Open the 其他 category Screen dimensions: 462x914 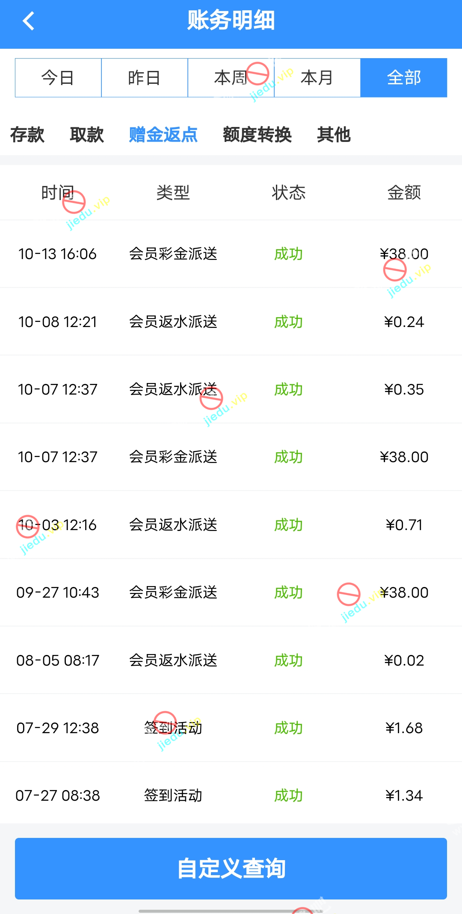[334, 135]
